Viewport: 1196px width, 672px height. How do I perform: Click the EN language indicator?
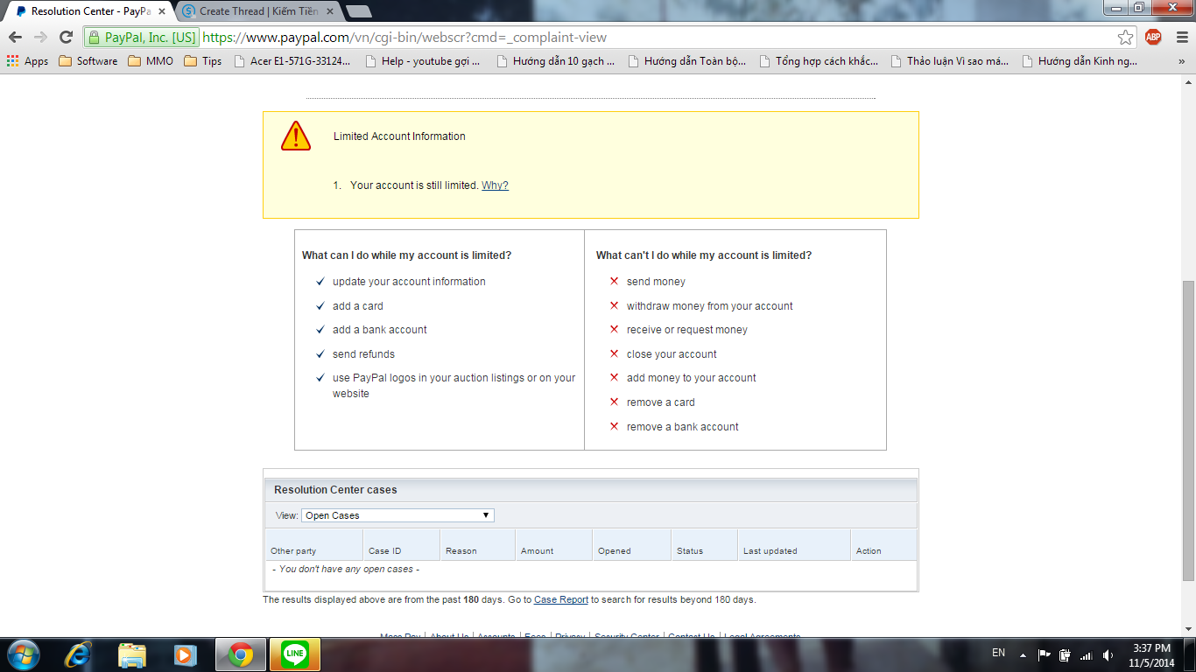(x=998, y=653)
